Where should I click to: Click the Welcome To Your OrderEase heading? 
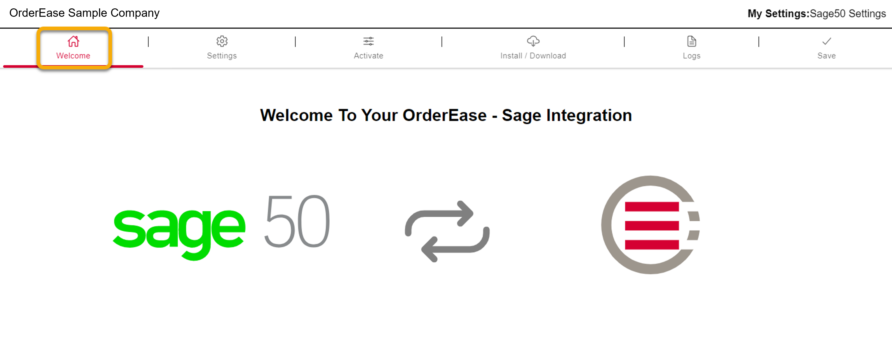pos(446,115)
